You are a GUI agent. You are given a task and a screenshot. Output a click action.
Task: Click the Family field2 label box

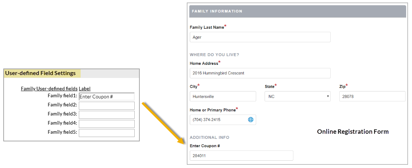(107, 106)
